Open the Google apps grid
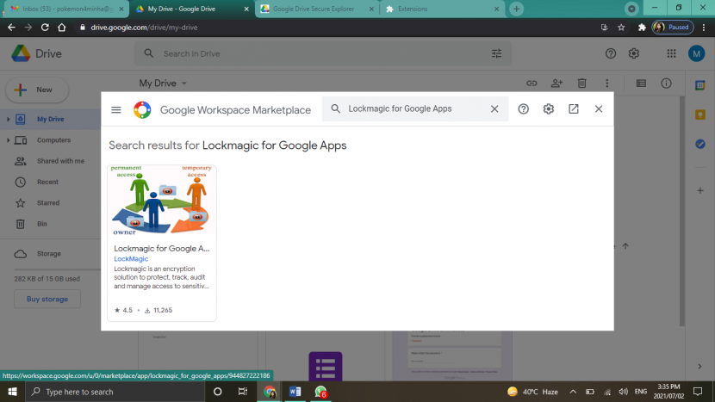 (671, 53)
